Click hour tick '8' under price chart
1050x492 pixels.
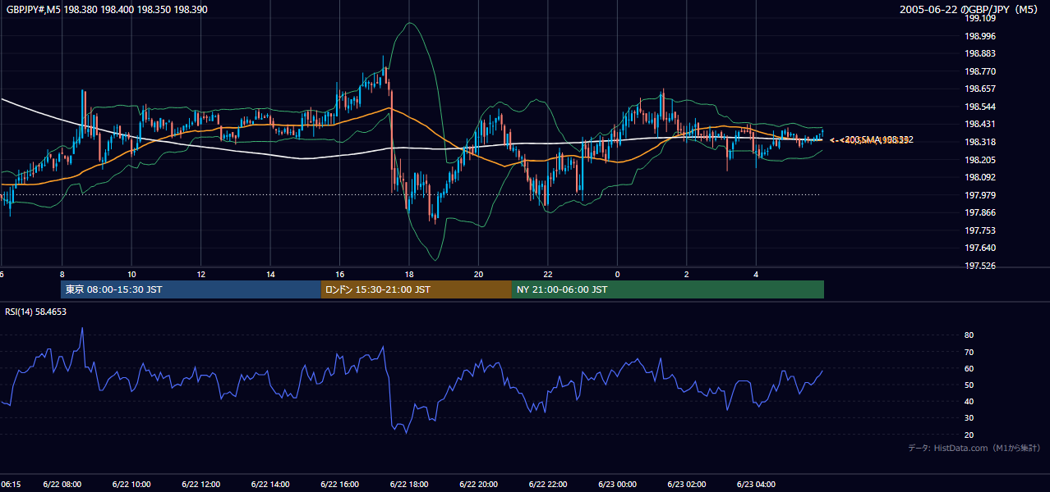(x=62, y=275)
